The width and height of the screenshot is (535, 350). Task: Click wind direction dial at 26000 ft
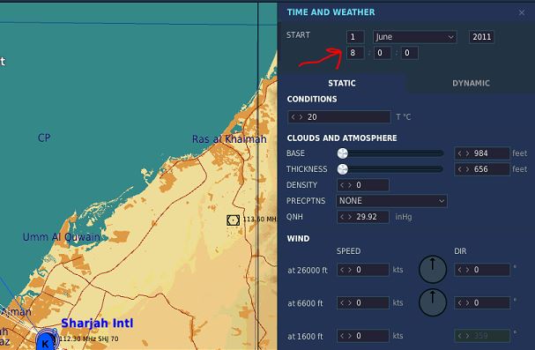click(433, 270)
